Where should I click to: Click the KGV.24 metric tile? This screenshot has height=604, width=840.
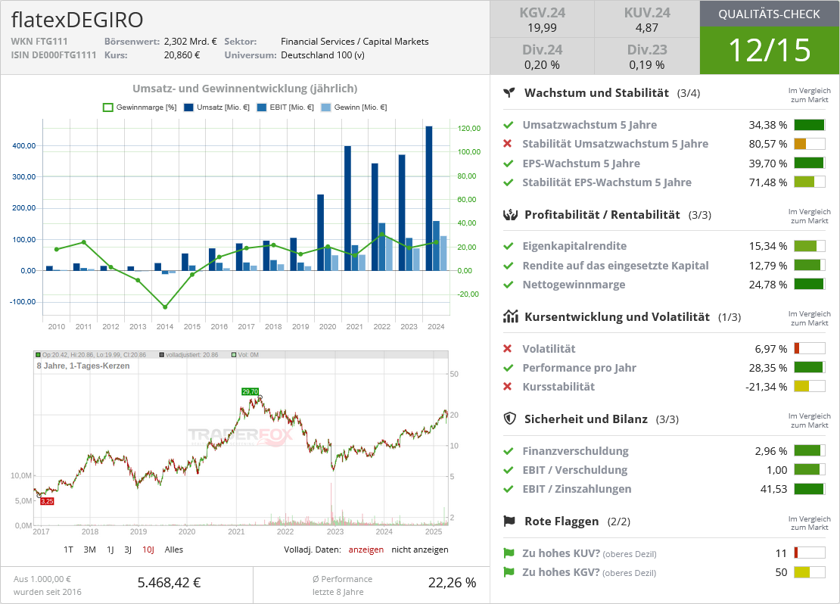pyautogui.click(x=542, y=19)
